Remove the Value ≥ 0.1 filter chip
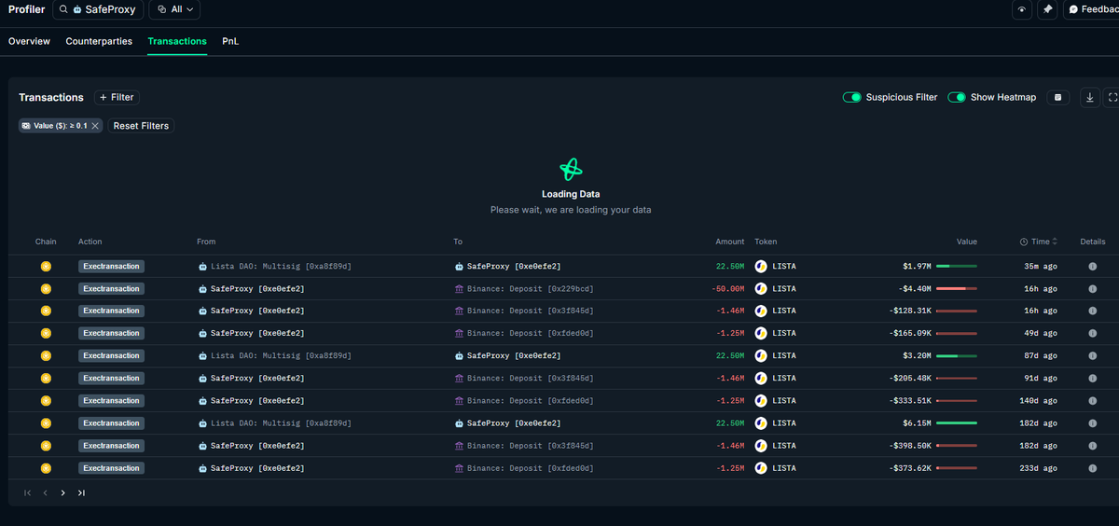 [x=95, y=126]
